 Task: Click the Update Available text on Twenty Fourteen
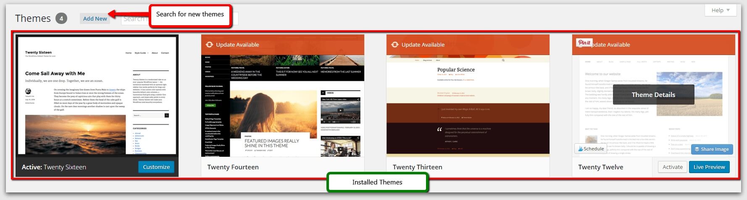(x=237, y=45)
